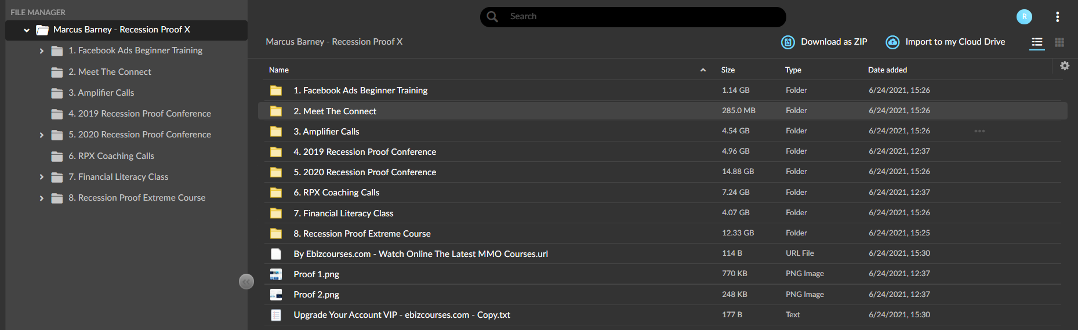Switch to list view layout

[x=1037, y=42]
